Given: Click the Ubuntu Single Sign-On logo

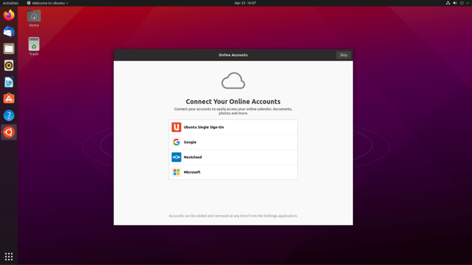Looking at the screenshot, I should (177, 127).
